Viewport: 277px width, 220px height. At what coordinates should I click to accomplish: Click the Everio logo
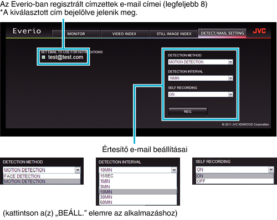coord(27,31)
